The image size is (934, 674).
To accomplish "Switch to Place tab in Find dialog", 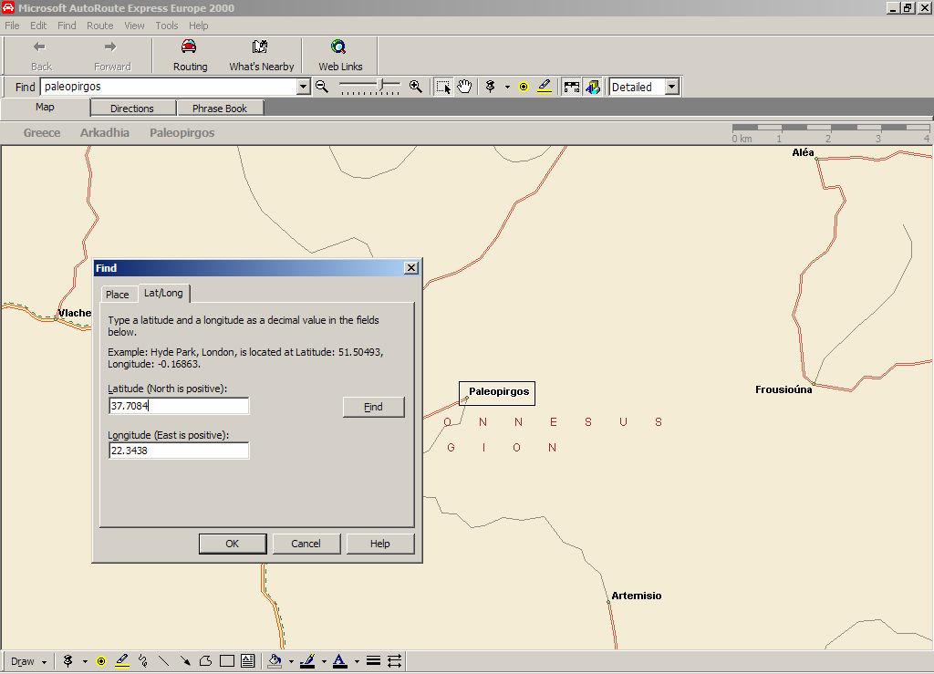I will click(x=118, y=294).
